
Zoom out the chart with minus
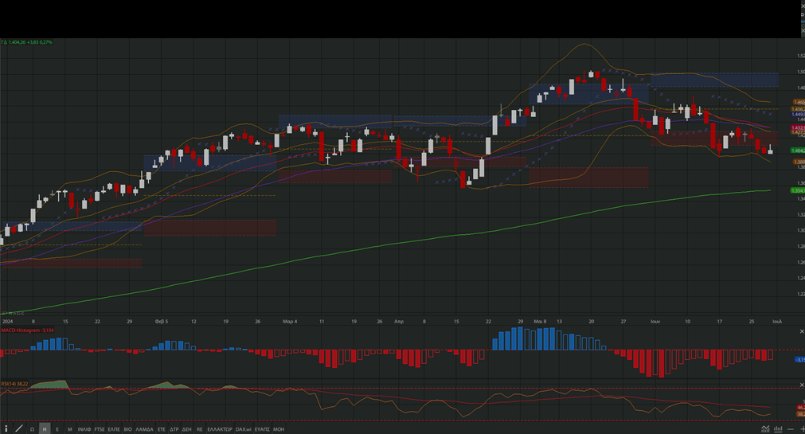point(791,429)
